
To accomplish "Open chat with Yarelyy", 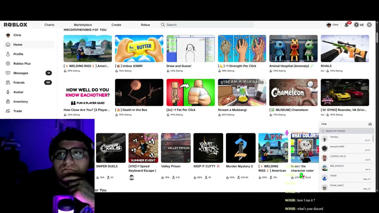I will pyautogui.click(x=346, y=139).
